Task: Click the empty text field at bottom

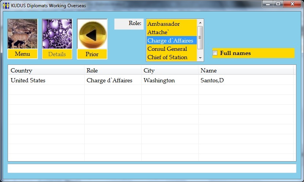Action: point(152,168)
